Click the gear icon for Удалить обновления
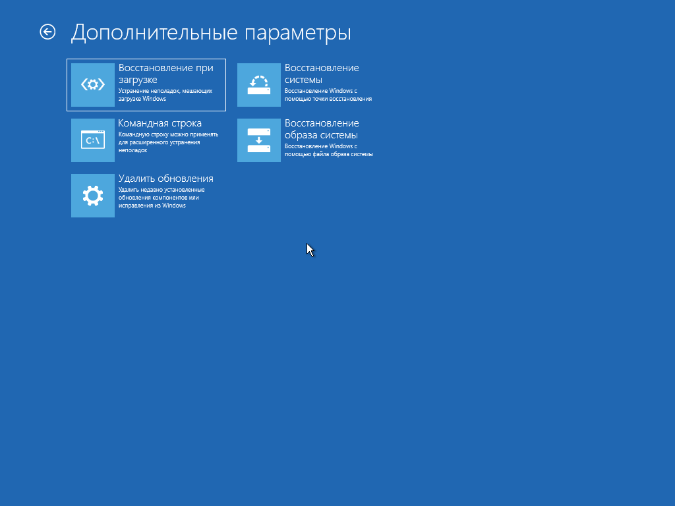 92,195
